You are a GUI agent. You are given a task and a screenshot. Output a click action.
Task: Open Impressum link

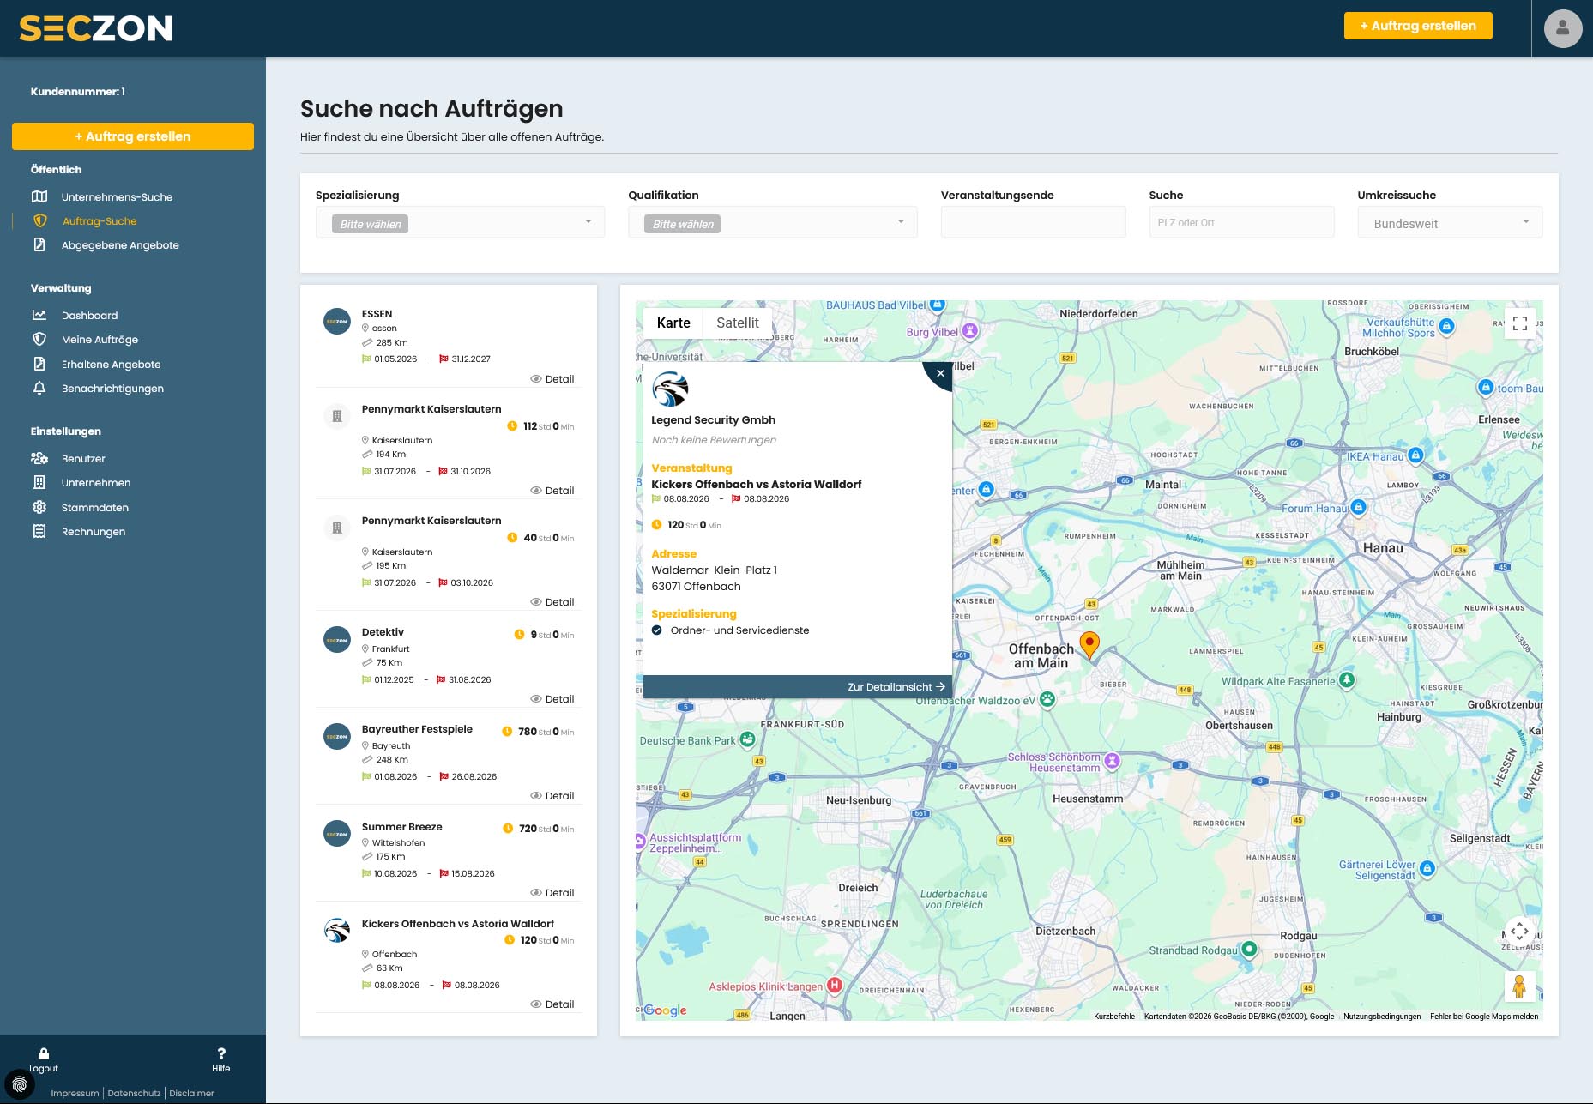coord(75,1093)
